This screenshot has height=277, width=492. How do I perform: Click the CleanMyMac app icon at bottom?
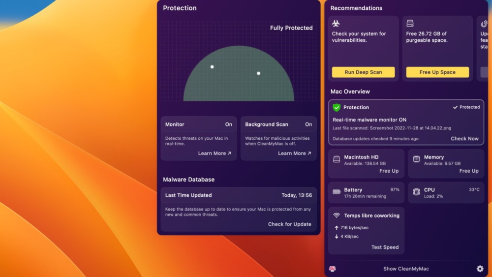click(333, 269)
